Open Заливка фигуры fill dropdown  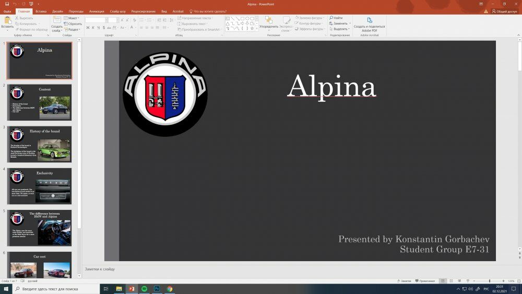click(x=310, y=18)
